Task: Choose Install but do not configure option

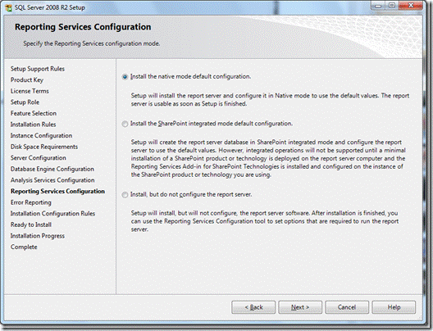Action: click(x=125, y=195)
